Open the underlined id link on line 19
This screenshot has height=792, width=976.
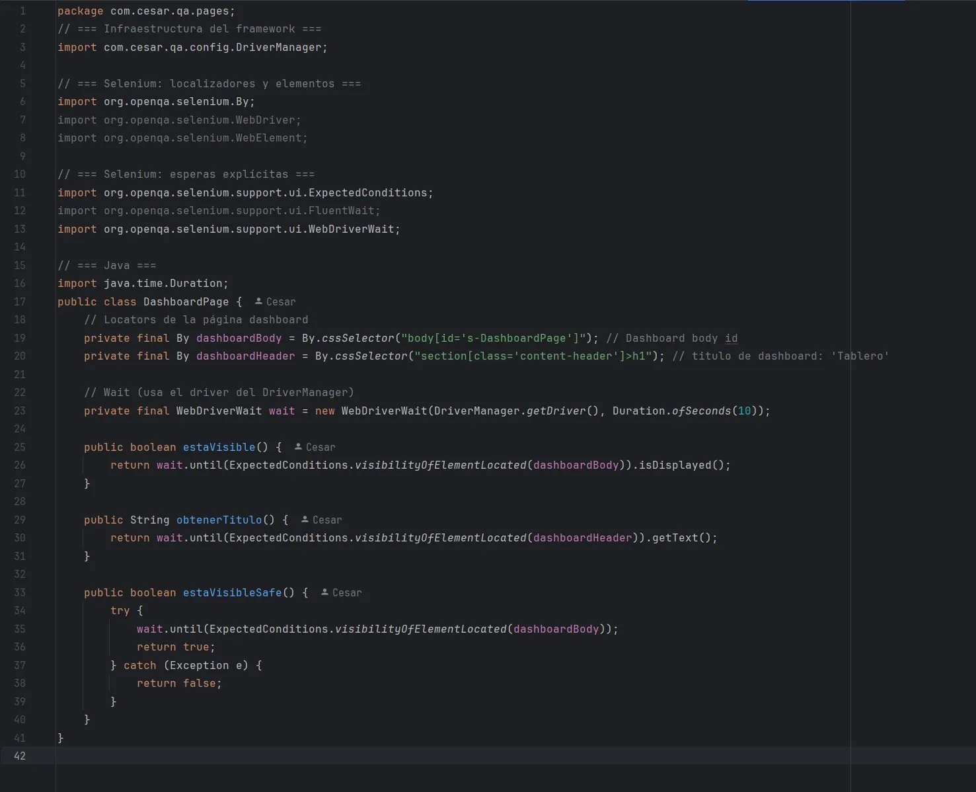[x=731, y=338]
